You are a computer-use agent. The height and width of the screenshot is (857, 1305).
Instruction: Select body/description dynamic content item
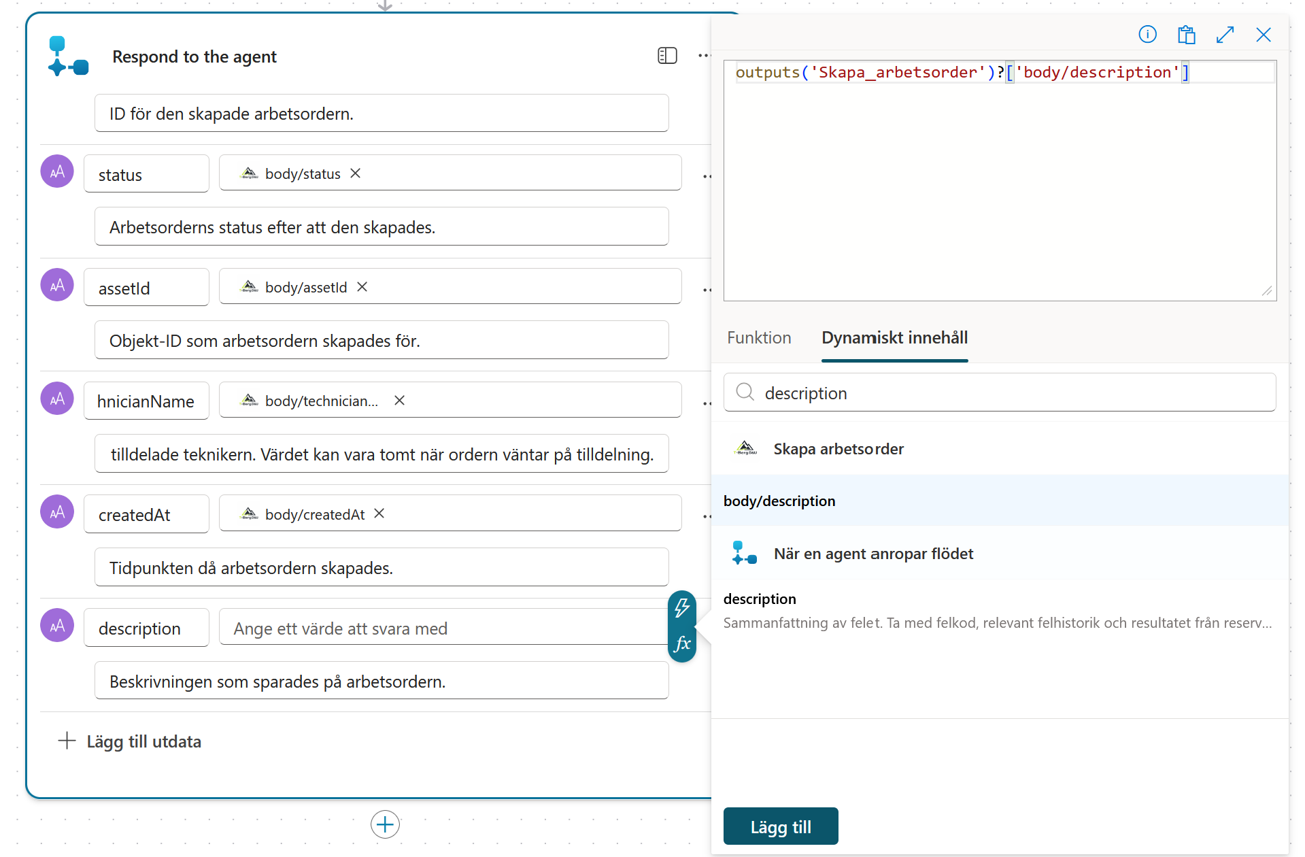(x=1000, y=501)
